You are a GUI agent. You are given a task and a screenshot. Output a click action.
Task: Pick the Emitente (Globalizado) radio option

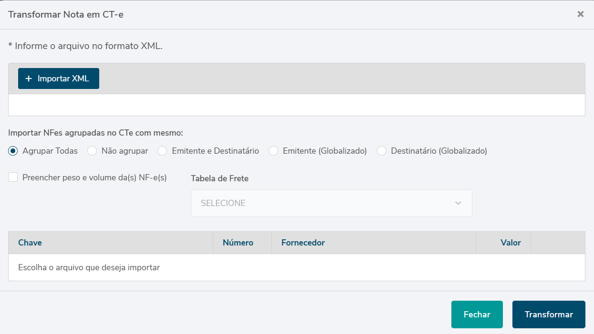pyautogui.click(x=273, y=151)
